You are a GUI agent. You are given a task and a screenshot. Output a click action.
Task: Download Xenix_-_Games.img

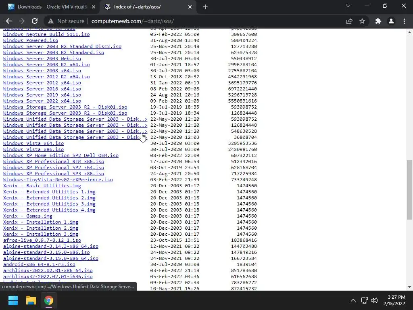click(x=28, y=216)
